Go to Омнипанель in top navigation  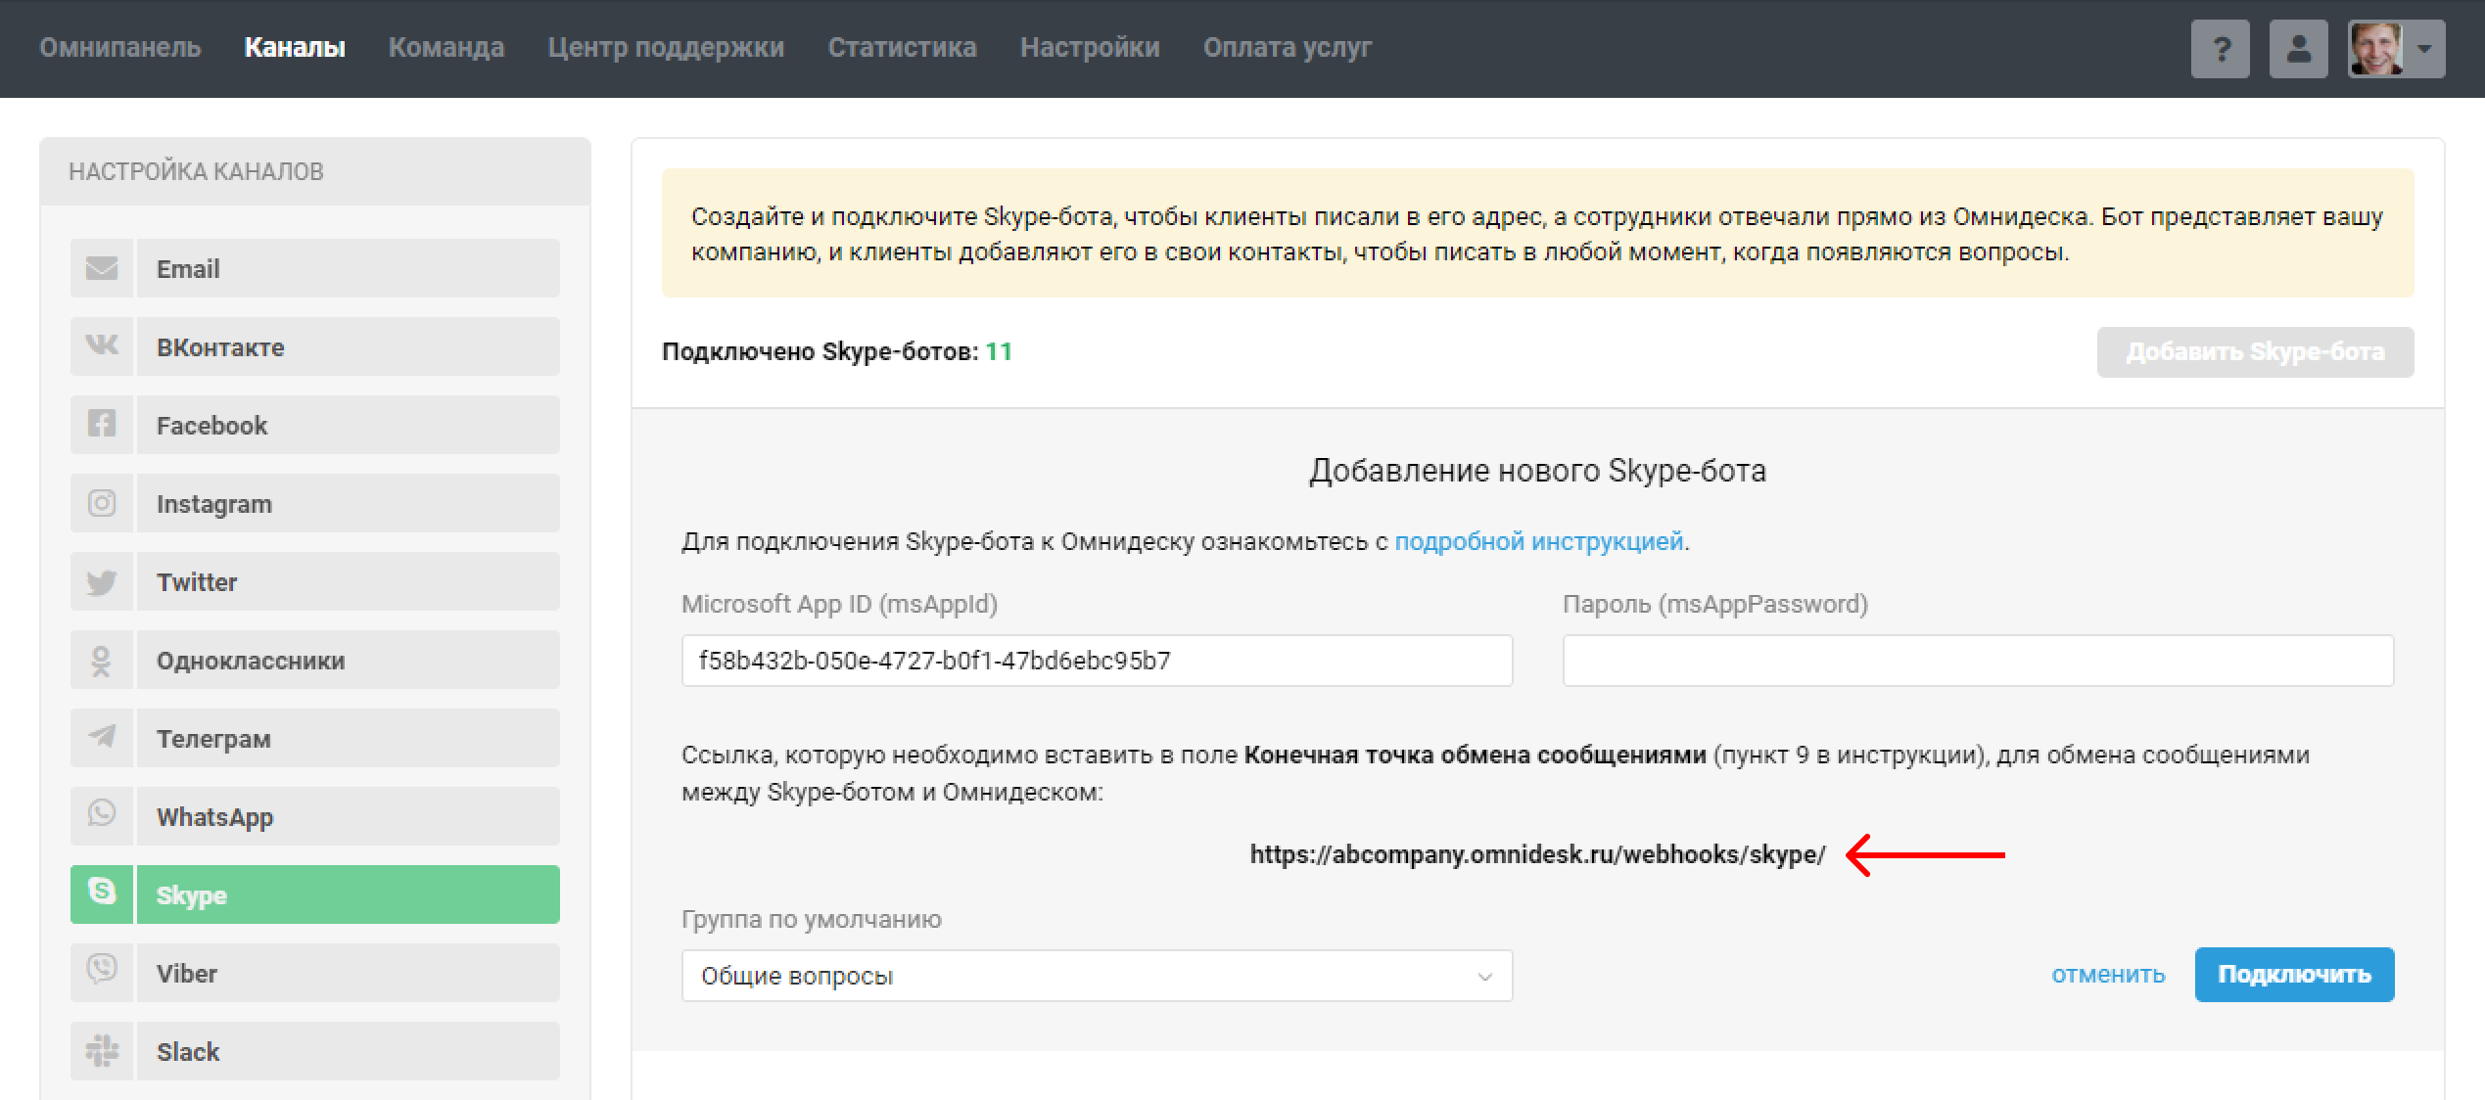pos(120,47)
